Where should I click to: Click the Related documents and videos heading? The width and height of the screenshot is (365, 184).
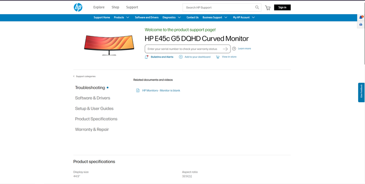point(153,80)
